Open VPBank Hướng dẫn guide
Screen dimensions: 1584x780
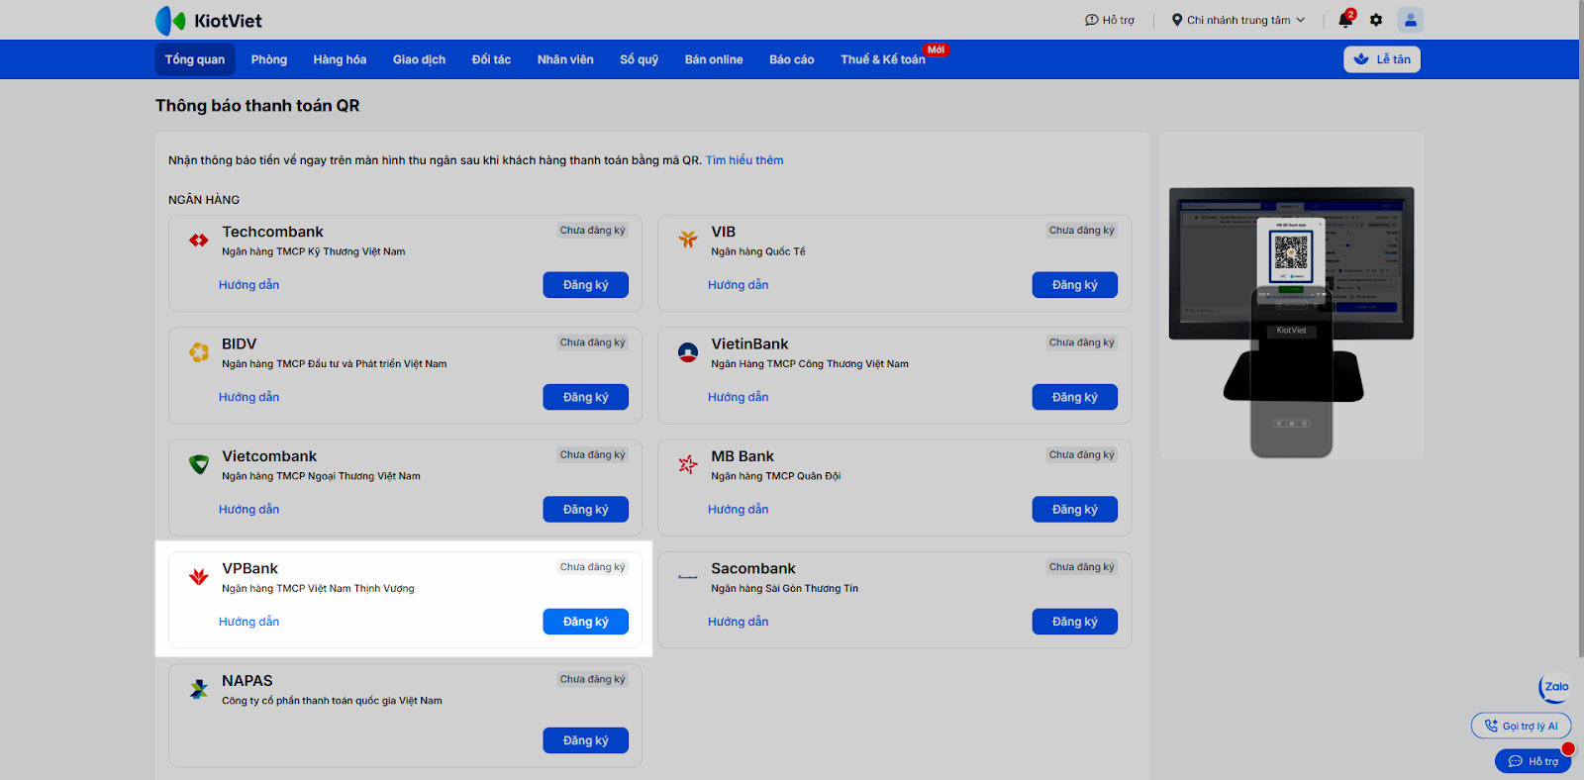[249, 622]
